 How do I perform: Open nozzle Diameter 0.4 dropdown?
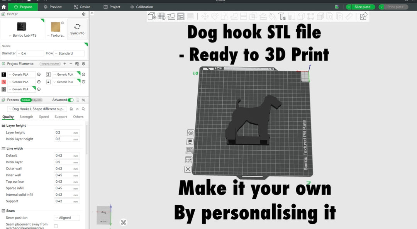30,53
